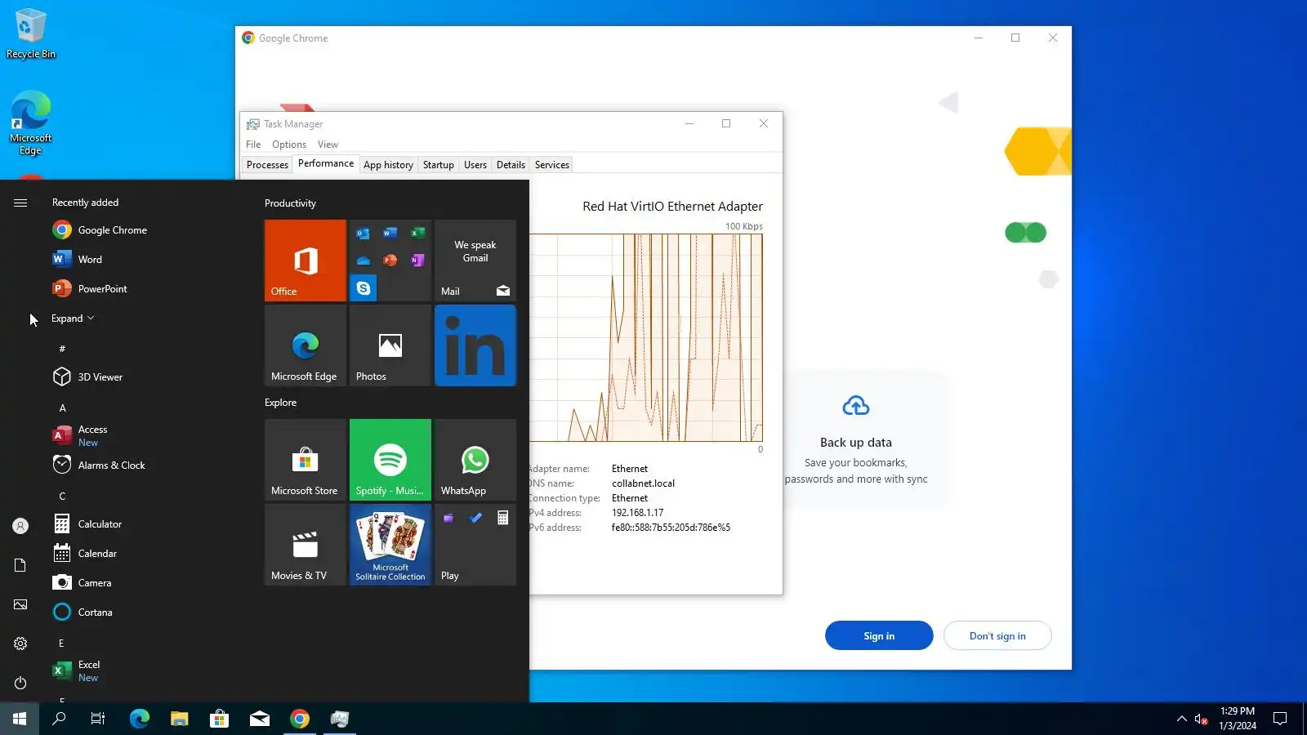This screenshot has width=1307, height=735.
Task: Open the Movies & TV tile
Action: click(306, 545)
